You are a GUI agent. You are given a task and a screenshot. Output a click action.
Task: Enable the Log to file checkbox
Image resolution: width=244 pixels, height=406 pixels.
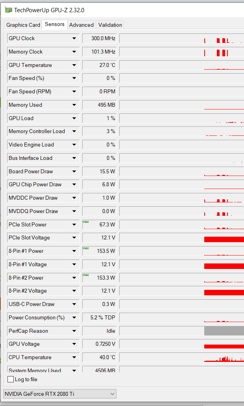[x=11, y=379]
